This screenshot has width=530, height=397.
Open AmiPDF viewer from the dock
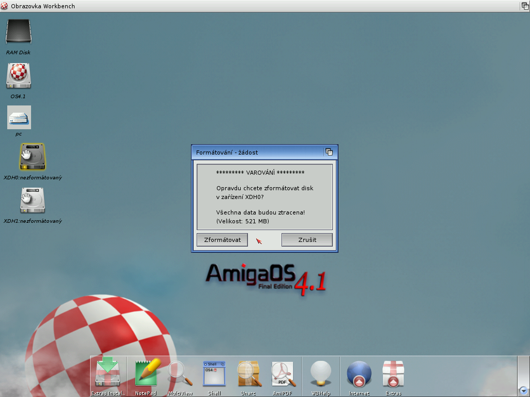[283, 373]
